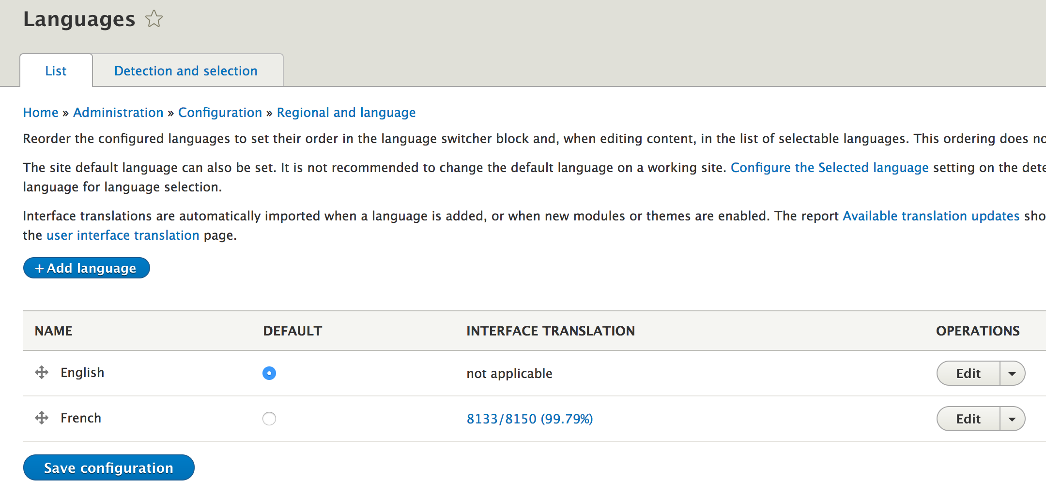Viewport: 1046px width, 495px height.
Task: Click the drag handle for French row
Action: pyautogui.click(x=42, y=418)
